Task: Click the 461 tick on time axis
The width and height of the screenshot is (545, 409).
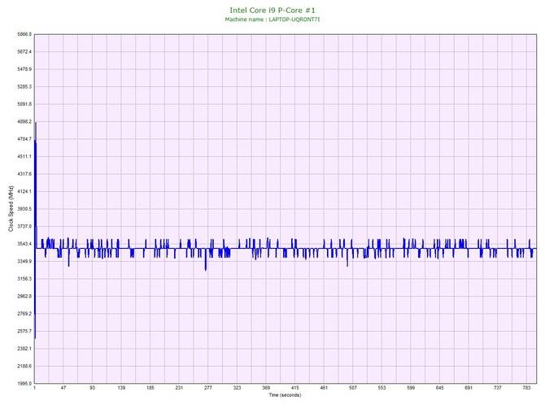Action: pos(324,388)
